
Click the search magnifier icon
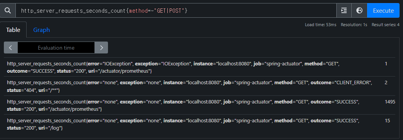click(8, 10)
